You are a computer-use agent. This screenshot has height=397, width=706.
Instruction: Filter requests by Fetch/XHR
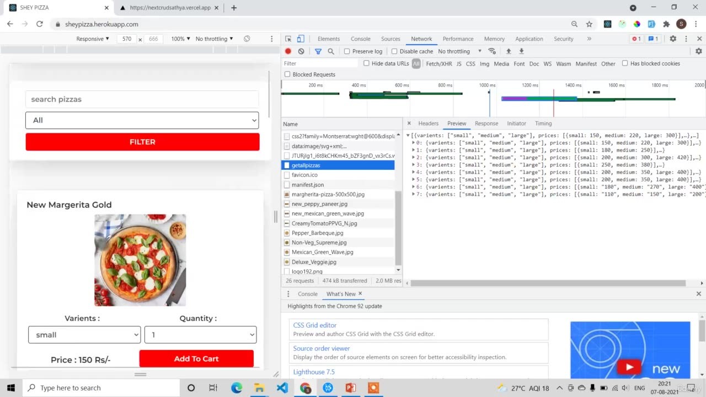pos(439,63)
